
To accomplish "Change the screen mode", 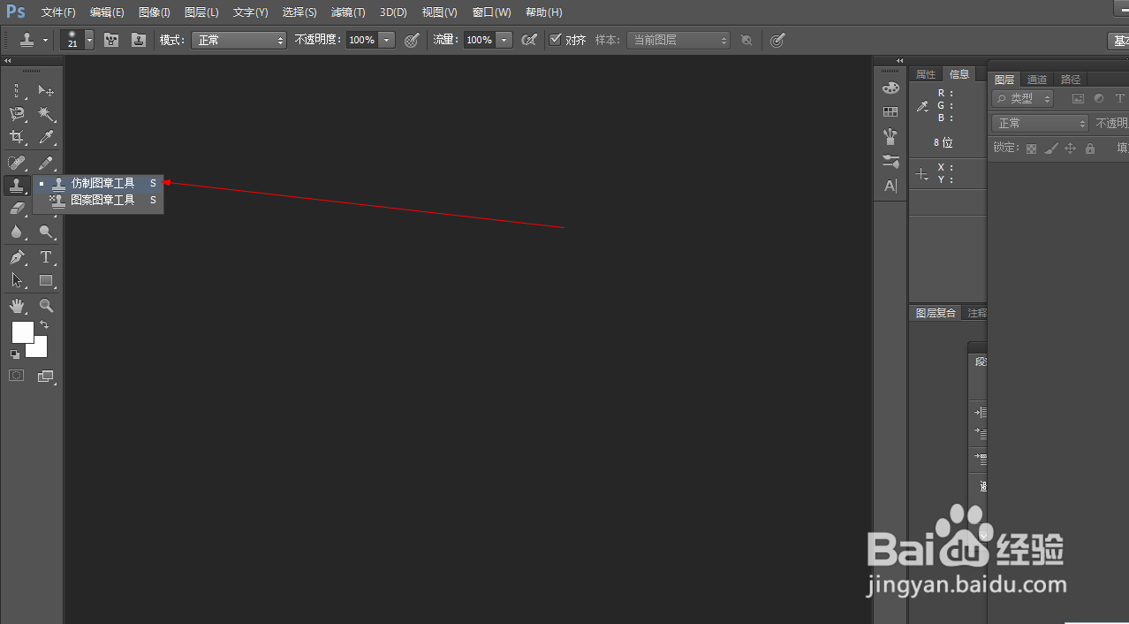I will pos(46,376).
